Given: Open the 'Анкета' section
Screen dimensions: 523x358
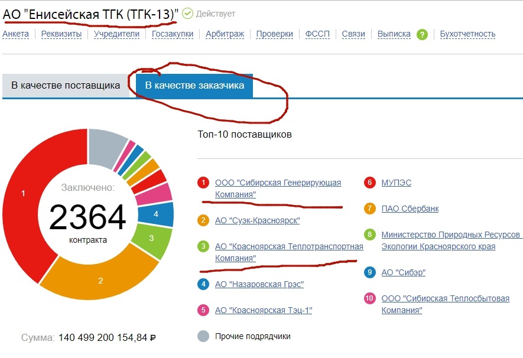Looking at the screenshot, I should [16, 34].
